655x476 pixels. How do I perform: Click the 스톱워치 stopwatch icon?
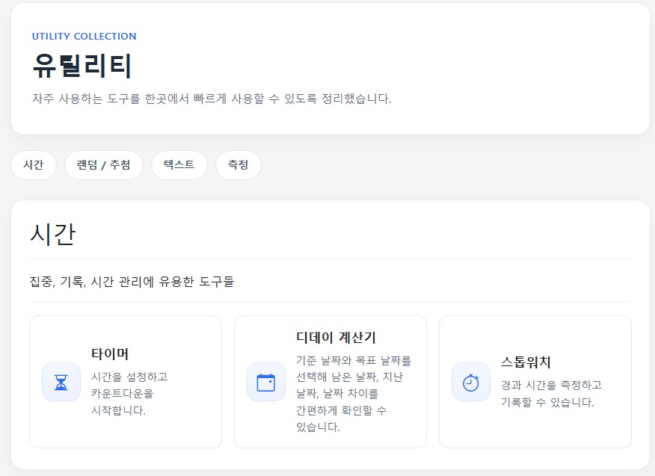(470, 382)
